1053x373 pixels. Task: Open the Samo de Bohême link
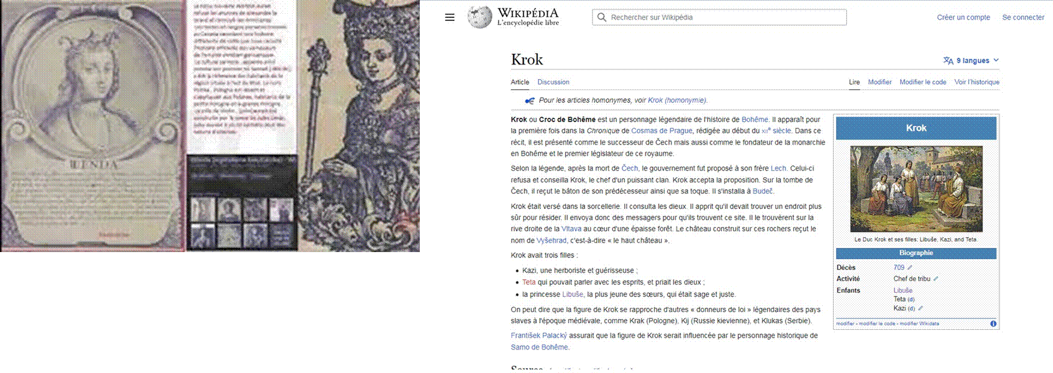(539, 347)
